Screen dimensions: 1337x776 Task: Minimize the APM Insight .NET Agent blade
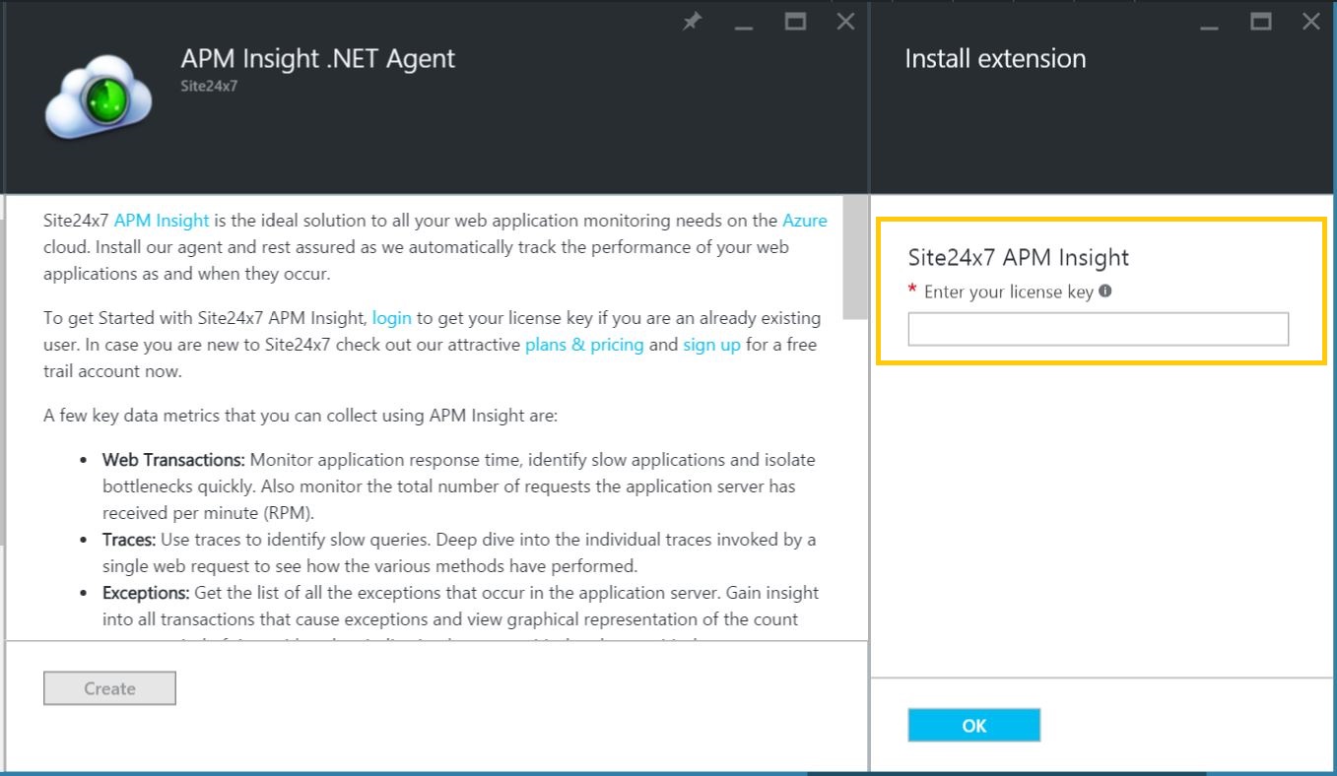point(744,23)
